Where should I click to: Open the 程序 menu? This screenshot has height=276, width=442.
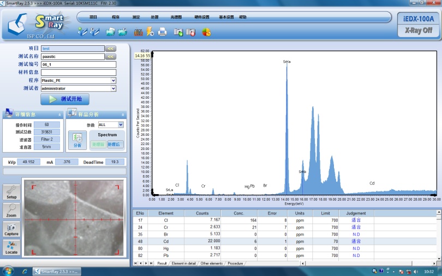(116, 17)
